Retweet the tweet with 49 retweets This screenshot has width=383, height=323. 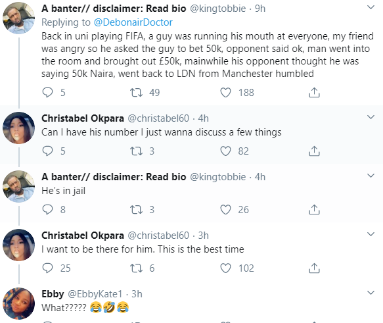[136, 93]
